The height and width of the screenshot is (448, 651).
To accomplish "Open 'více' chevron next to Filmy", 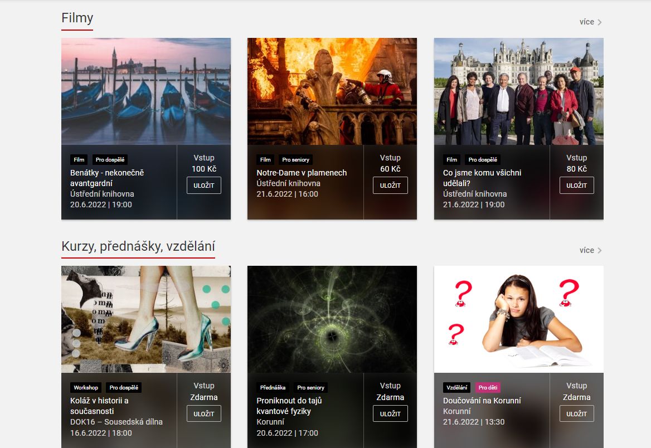I will tap(590, 22).
